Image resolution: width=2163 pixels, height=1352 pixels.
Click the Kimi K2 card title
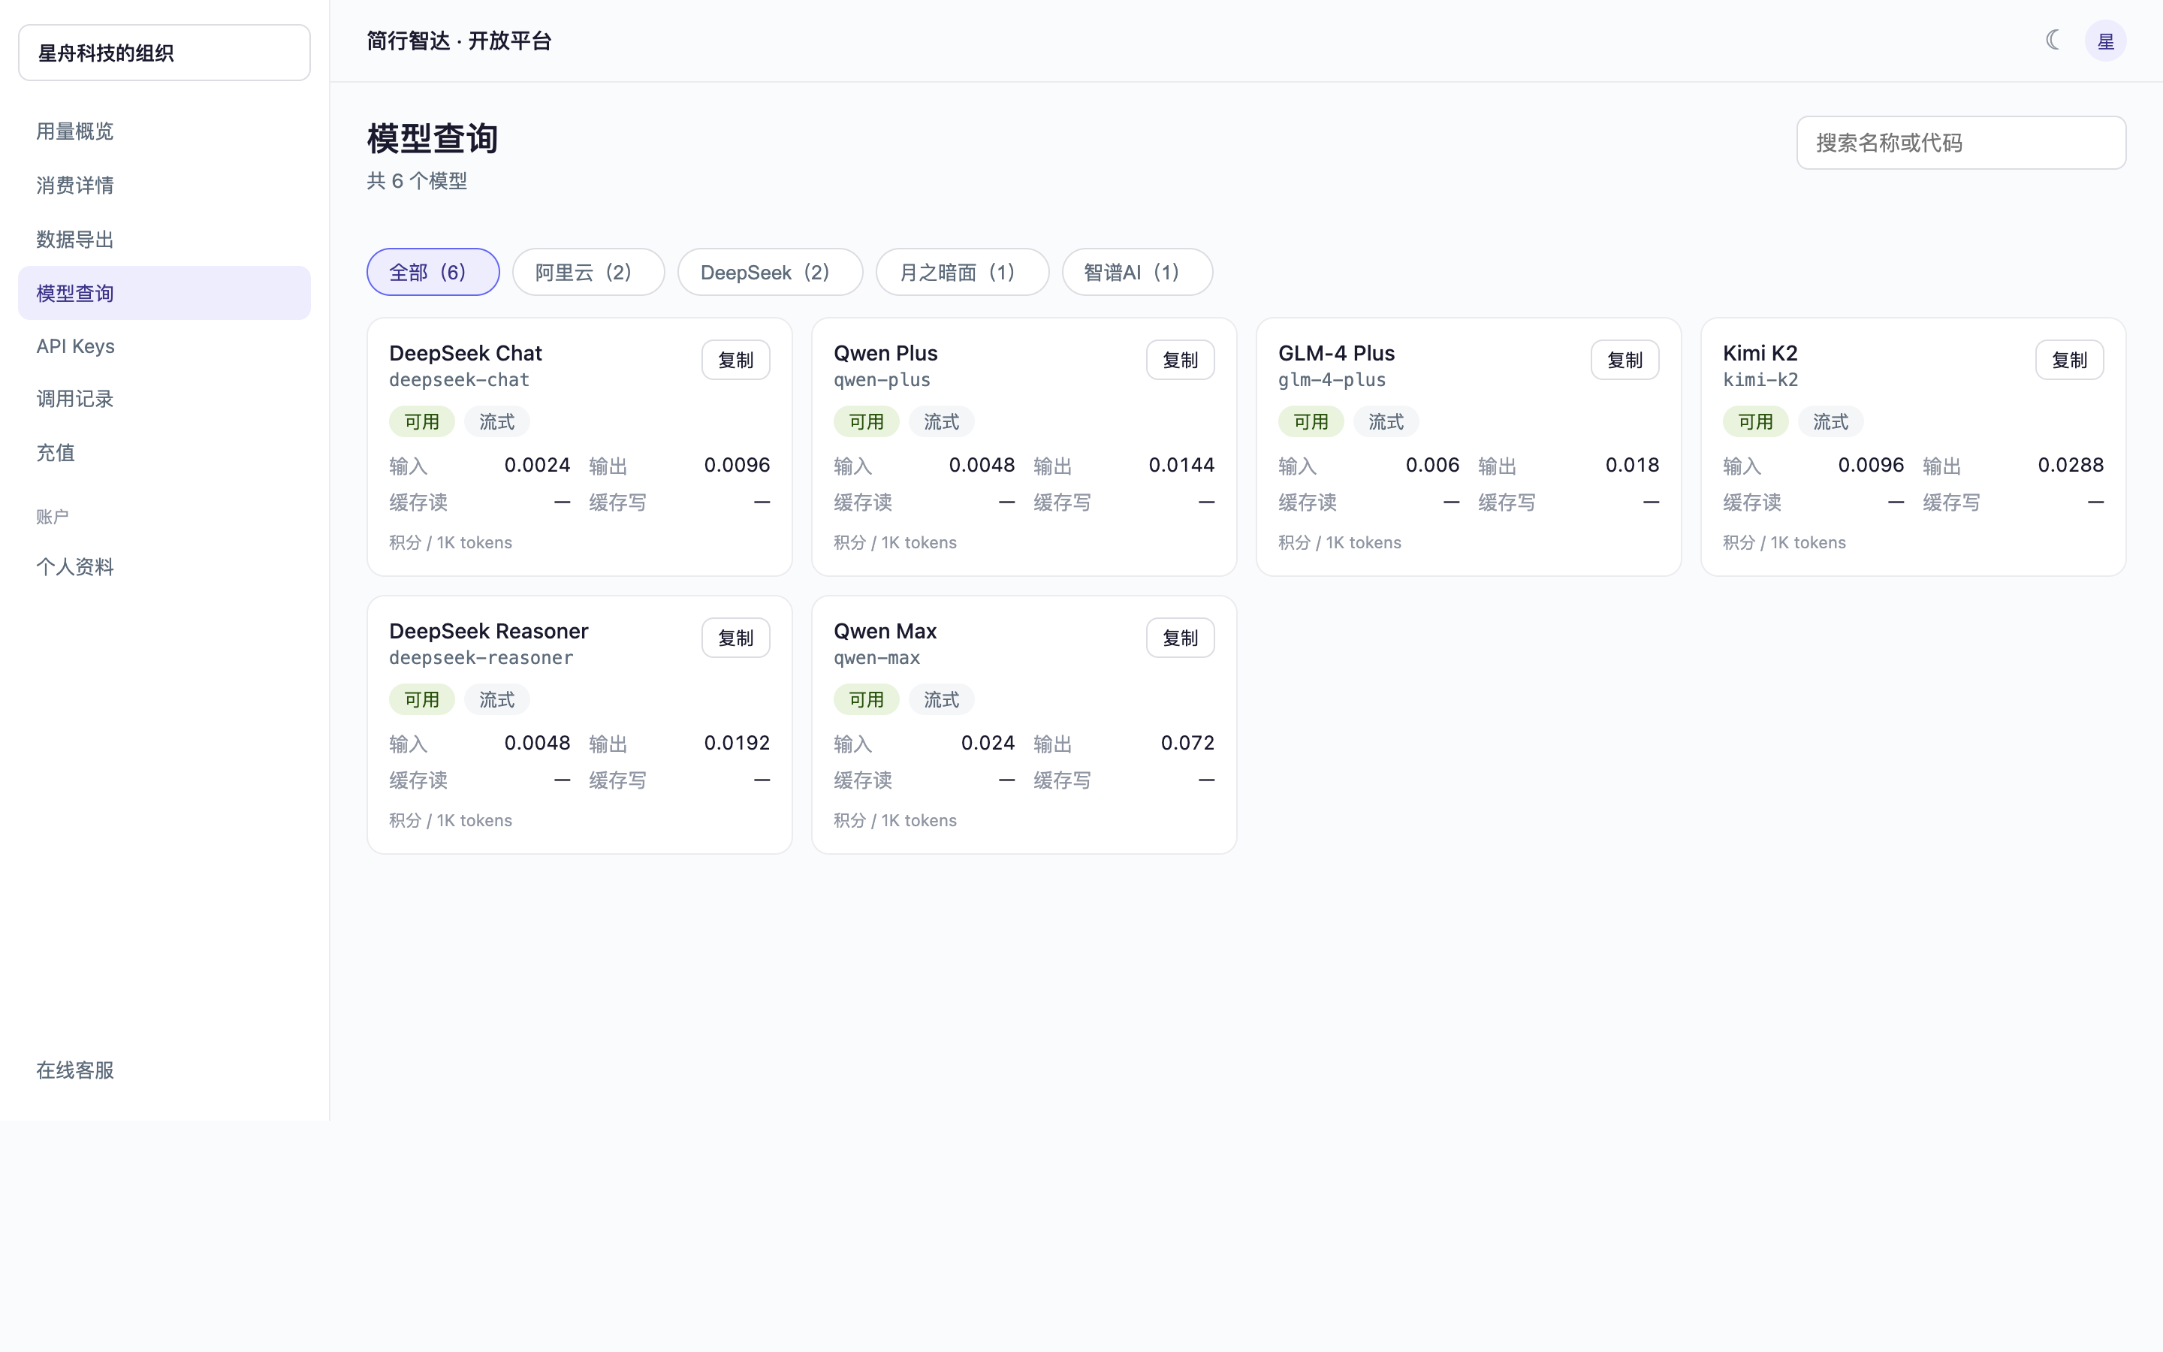[x=1760, y=353]
